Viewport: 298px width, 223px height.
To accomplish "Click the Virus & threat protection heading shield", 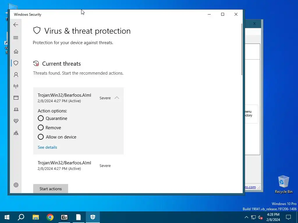I will (x=37, y=30).
